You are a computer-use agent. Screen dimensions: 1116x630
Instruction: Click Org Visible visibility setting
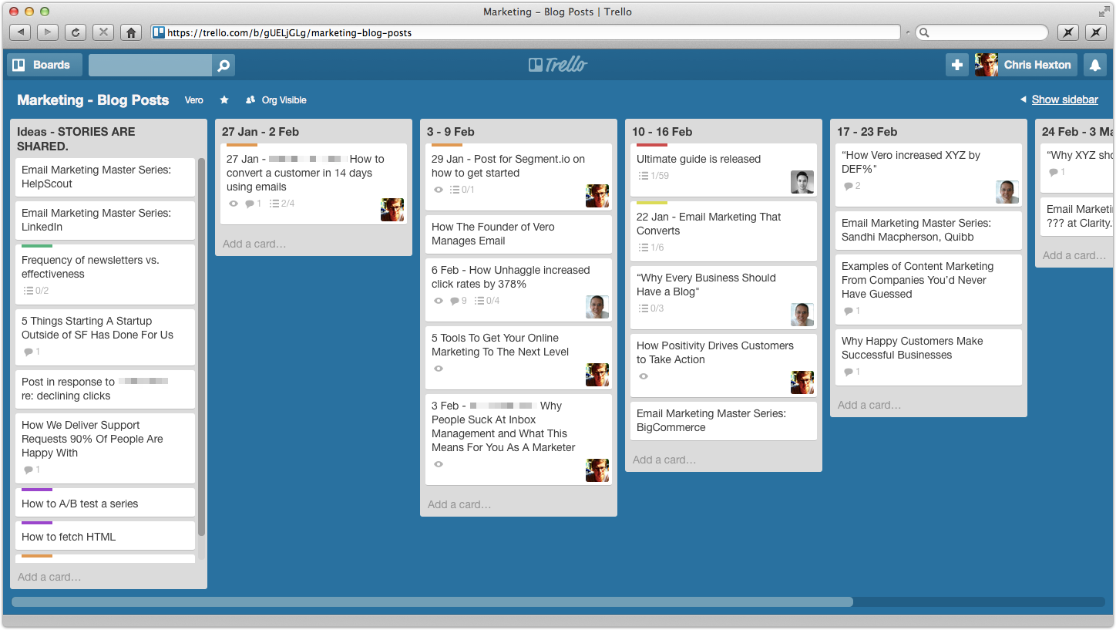[x=276, y=100]
